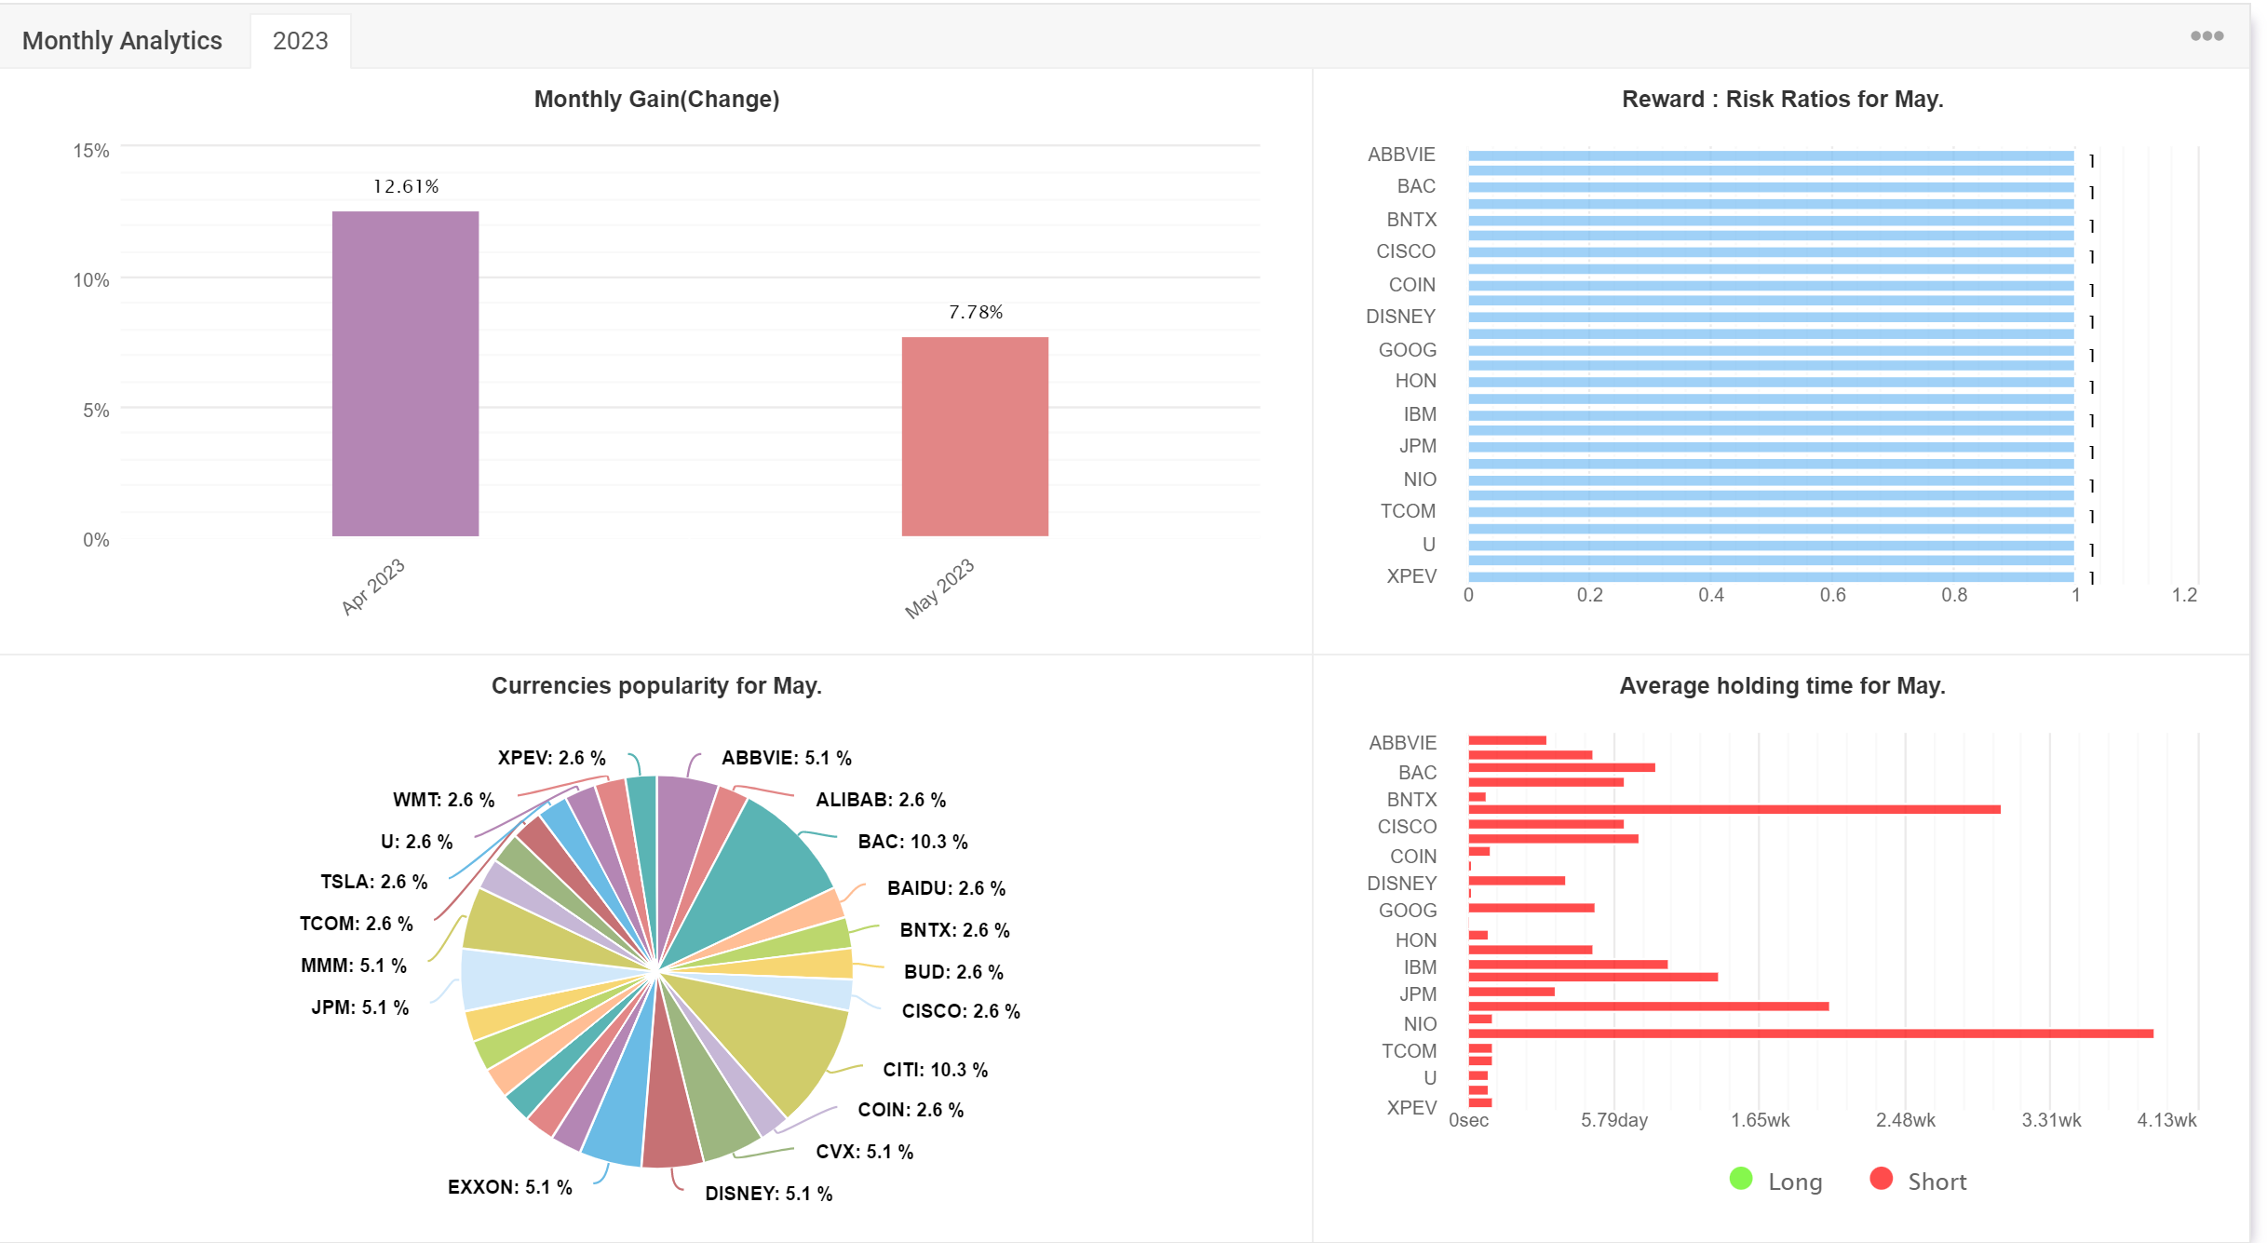
Task: Open the three-dot options menu
Action: point(2206,36)
